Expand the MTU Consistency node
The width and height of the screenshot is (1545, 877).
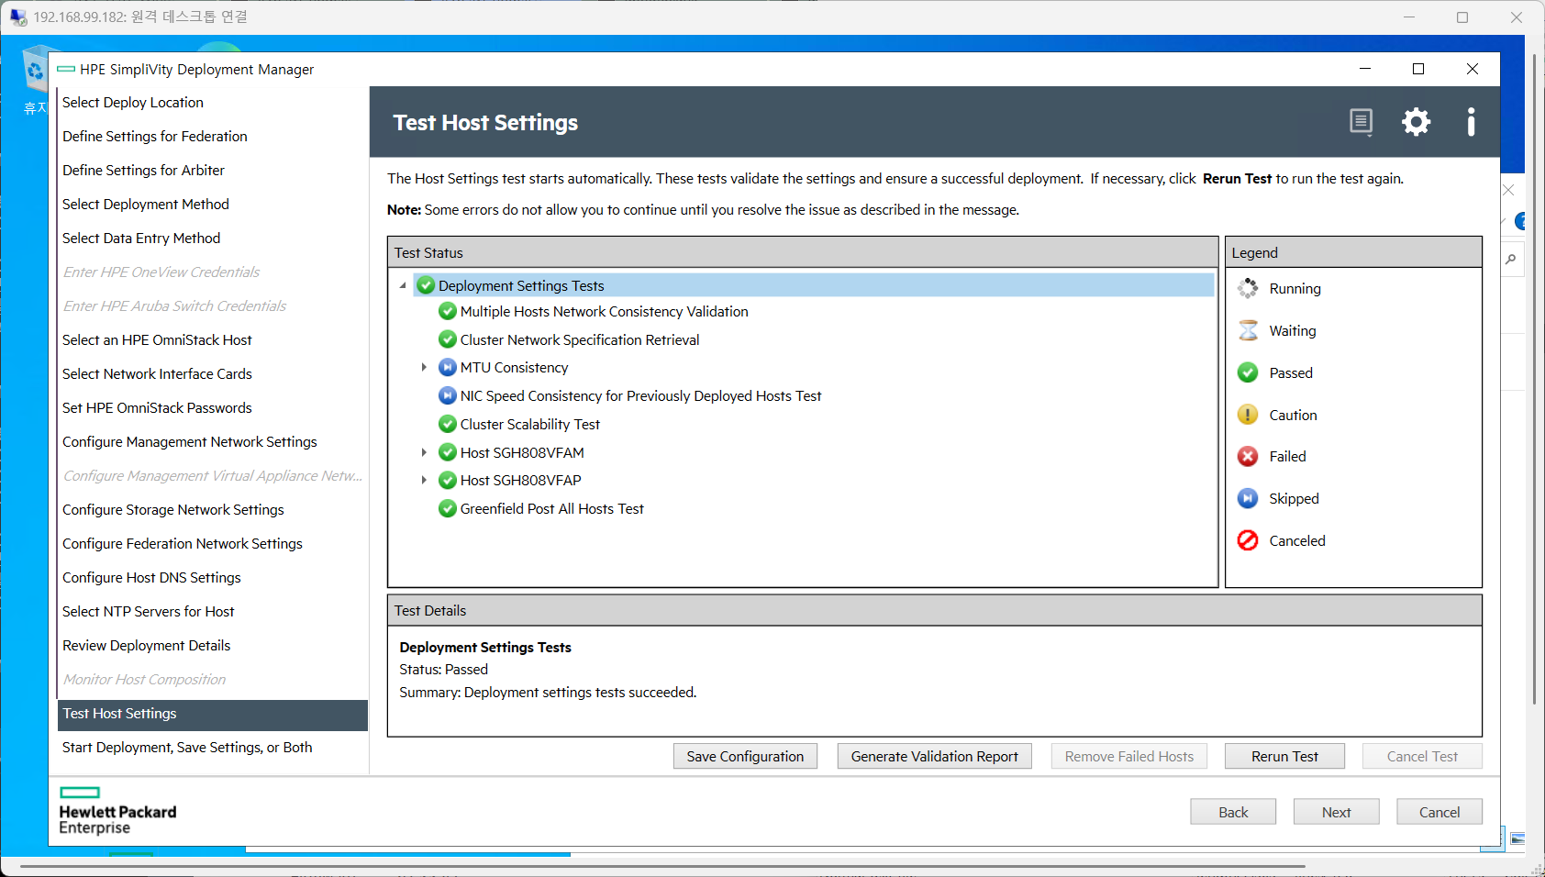[424, 368]
